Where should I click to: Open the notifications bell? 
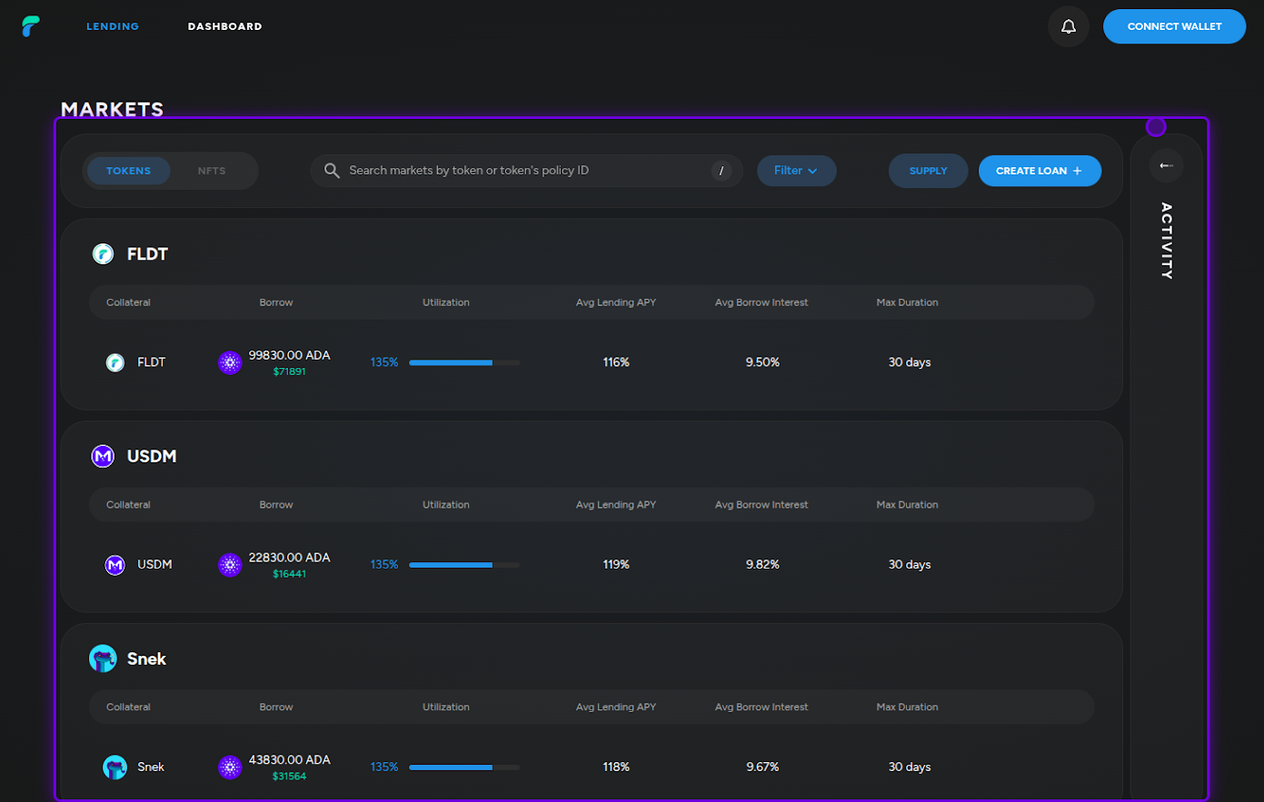1069,26
